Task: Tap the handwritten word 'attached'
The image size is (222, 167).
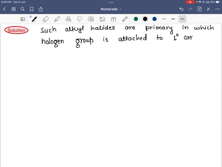Action: 133,38
